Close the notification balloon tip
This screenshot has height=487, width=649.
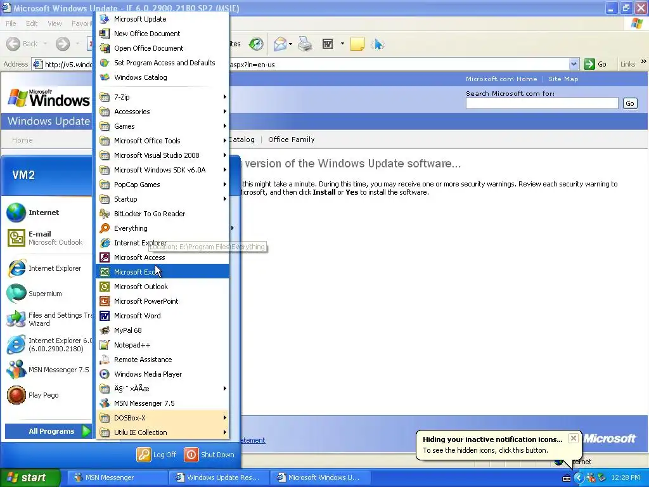tap(573, 438)
